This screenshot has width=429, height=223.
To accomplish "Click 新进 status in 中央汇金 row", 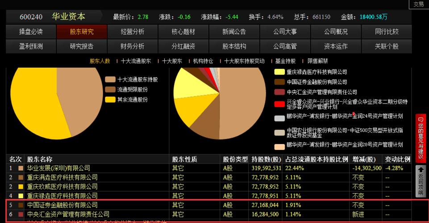I will click(x=358, y=214).
